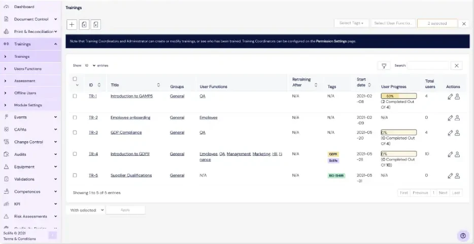The width and height of the screenshot is (474, 244).
Task: Open Offline Users submenu item
Action: point(30,93)
